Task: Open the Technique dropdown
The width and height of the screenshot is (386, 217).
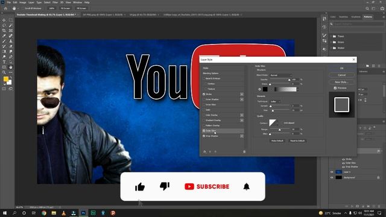Action: point(276,101)
